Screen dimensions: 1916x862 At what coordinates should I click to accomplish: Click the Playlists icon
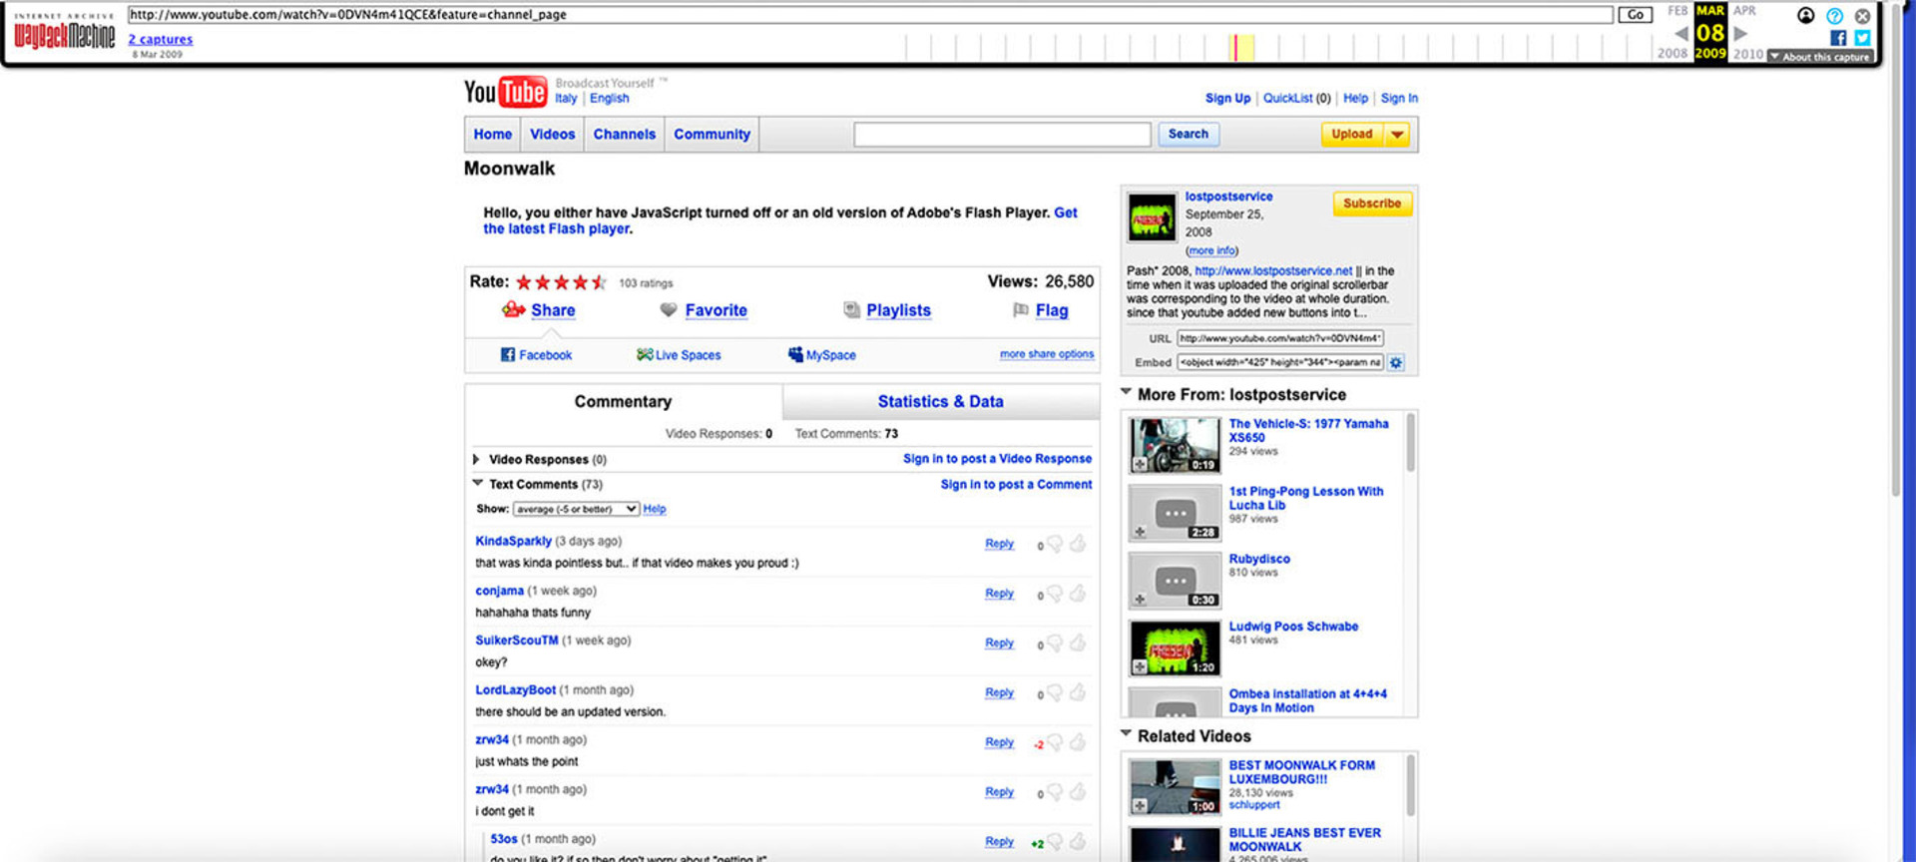(x=851, y=310)
